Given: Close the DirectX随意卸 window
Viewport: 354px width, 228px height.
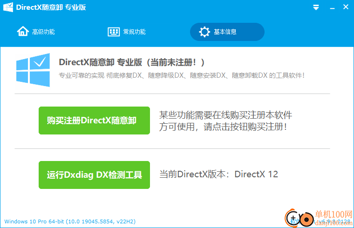Looking at the screenshot, I should (x=346, y=7).
